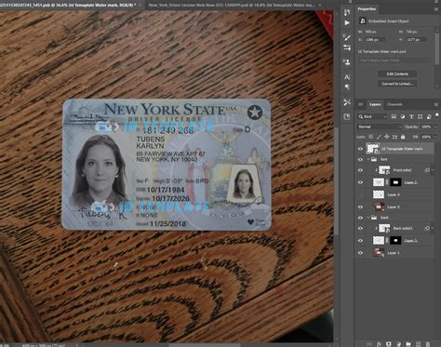Click the Properties panel vertical scrollbar

[437, 48]
